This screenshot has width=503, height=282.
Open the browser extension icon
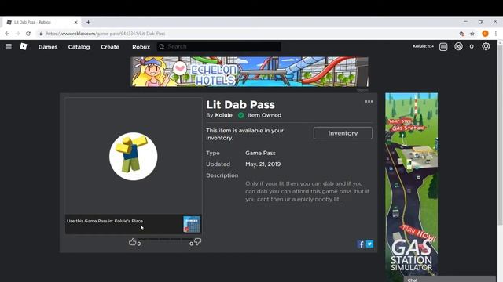click(x=461, y=34)
